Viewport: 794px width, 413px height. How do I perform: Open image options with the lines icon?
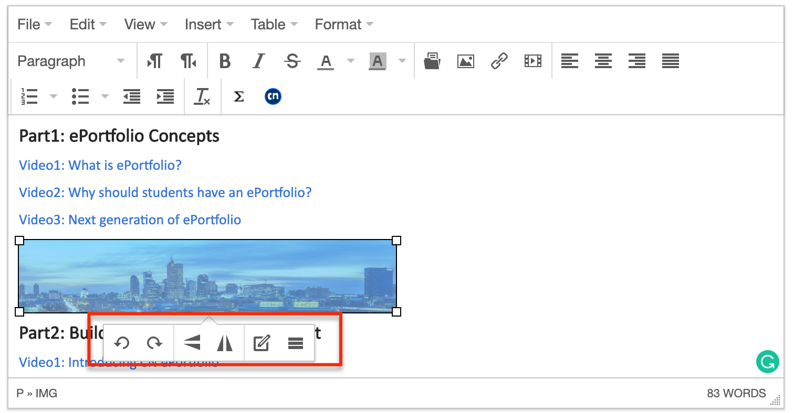pos(296,343)
